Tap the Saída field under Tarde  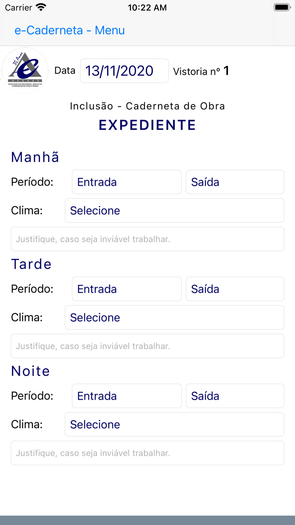click(x=235, y=289)
